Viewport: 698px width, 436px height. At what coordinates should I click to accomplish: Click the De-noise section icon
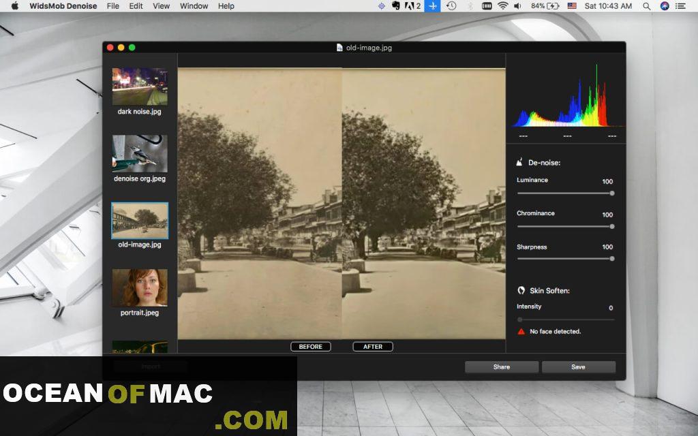(x=519, y=162)
